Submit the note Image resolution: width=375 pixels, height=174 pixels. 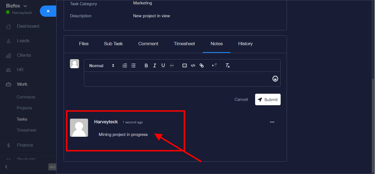[268, 100]
